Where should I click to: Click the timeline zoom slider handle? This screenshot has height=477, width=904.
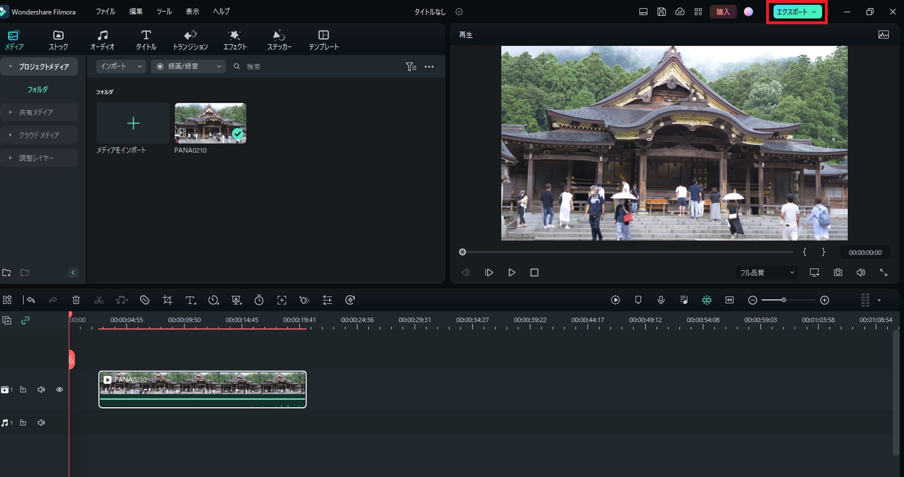[783, 300]
